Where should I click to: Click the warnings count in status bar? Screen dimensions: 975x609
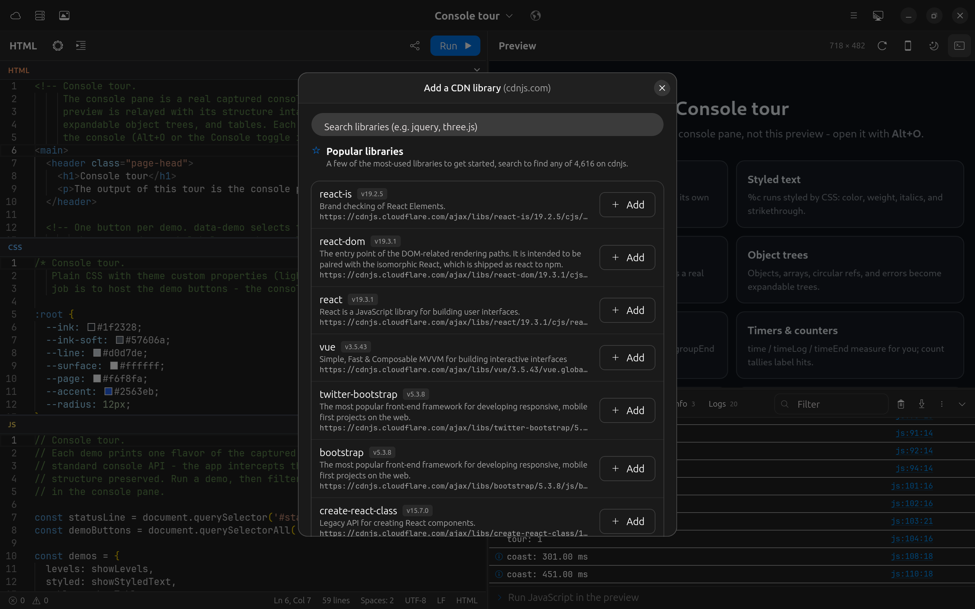40,600
